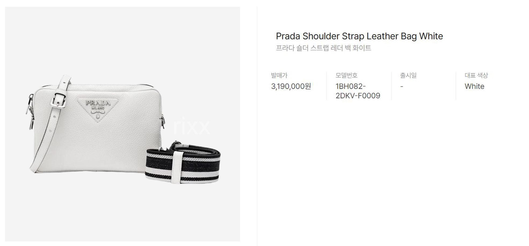
Task: Open the white Prada bag product image
Action: coord(122,124)
